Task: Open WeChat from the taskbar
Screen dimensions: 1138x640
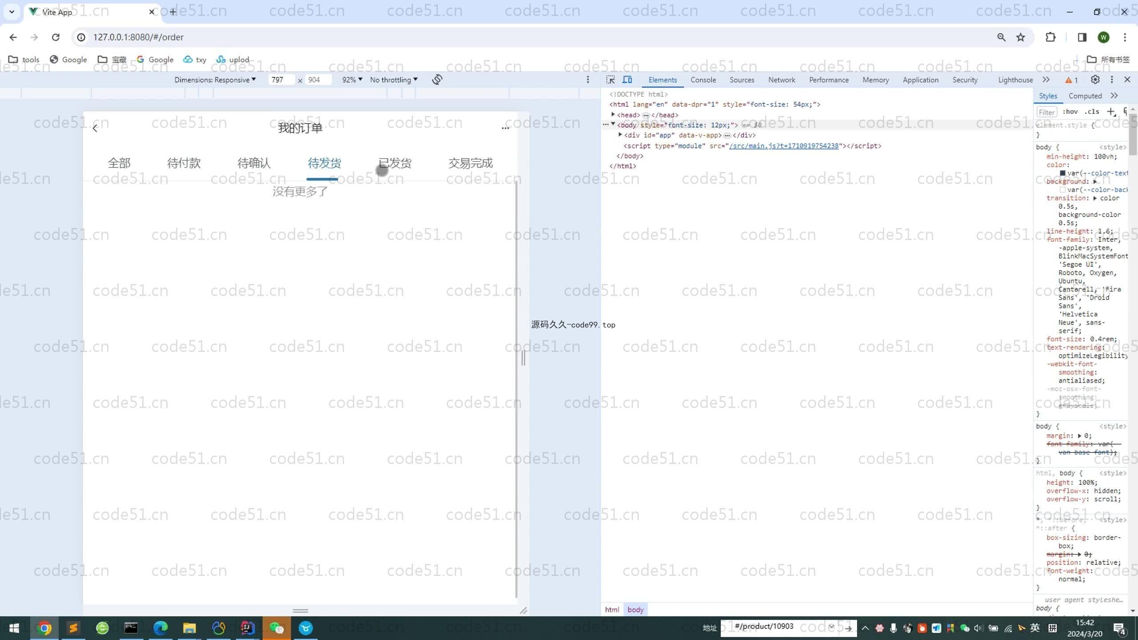Action: tap(276, 628)
